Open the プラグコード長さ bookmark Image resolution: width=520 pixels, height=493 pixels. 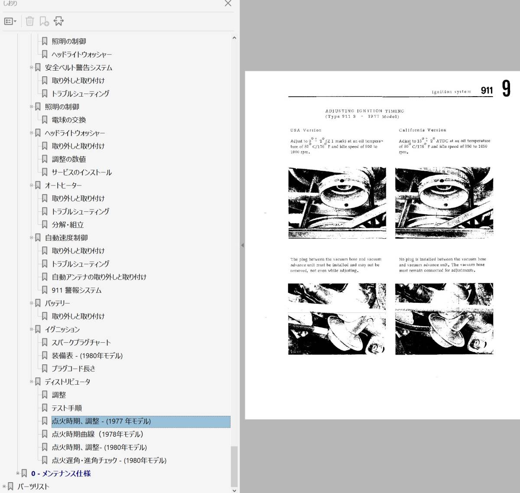coord(74,369)
